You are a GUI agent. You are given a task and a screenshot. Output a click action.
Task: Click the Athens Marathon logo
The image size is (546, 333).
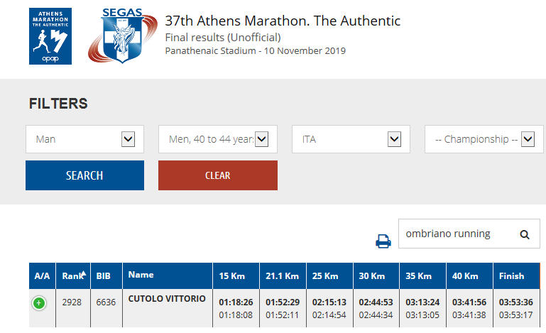50,36
